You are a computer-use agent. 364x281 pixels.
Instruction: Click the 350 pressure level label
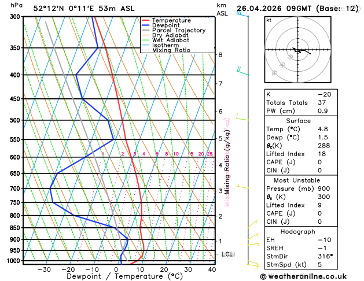point(16,48)
